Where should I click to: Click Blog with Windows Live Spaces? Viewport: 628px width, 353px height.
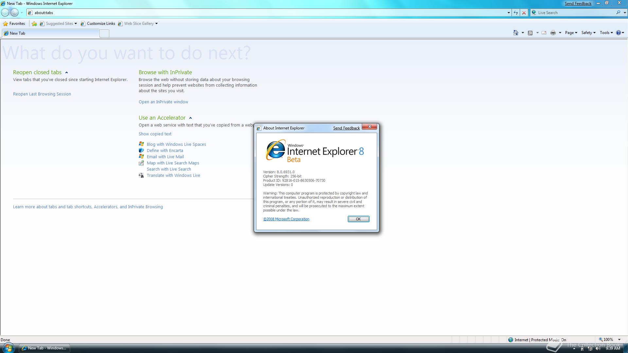click(x=176, y=144)
